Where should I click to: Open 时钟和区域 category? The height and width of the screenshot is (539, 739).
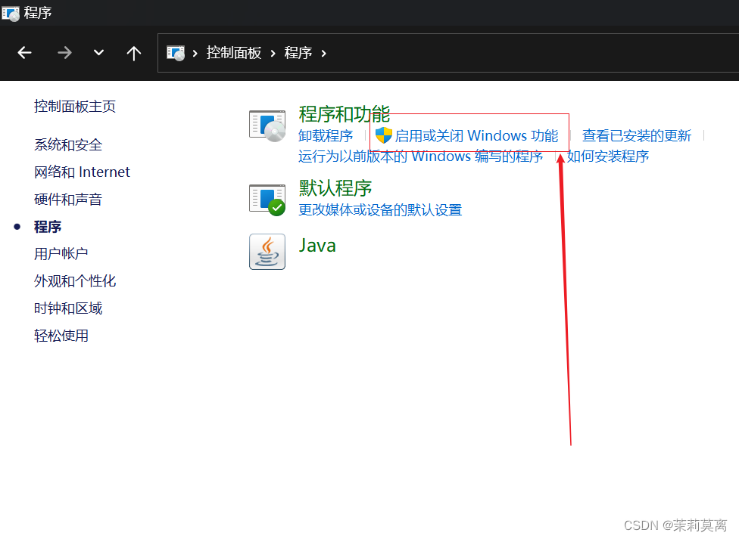point(68,308)
